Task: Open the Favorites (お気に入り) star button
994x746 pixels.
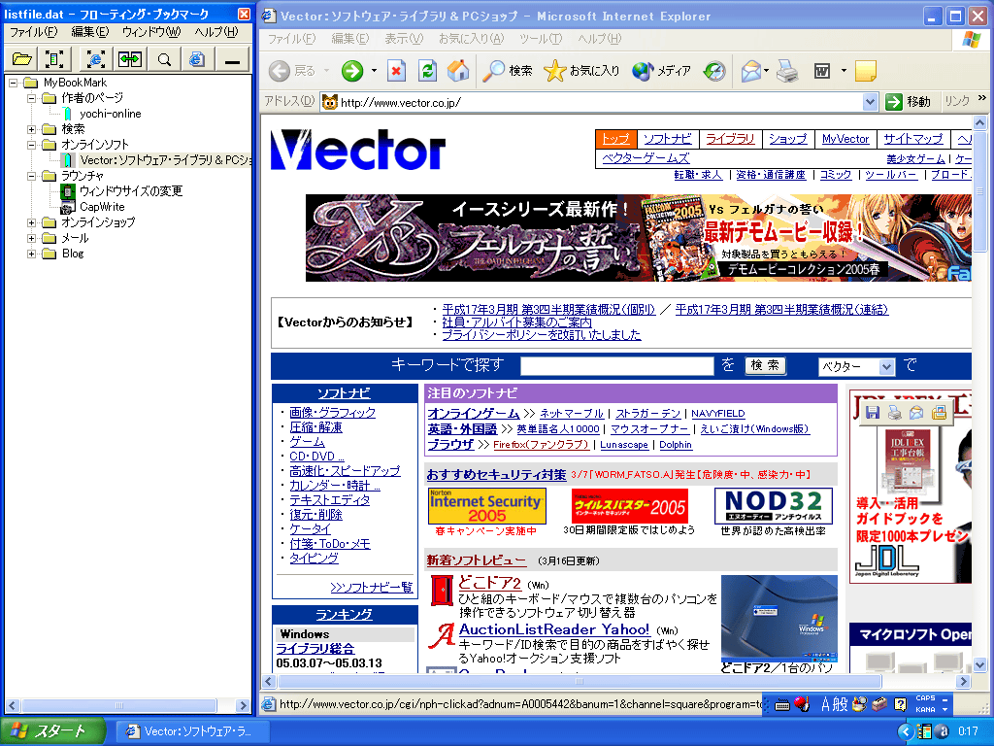Action: click(581, 70)
